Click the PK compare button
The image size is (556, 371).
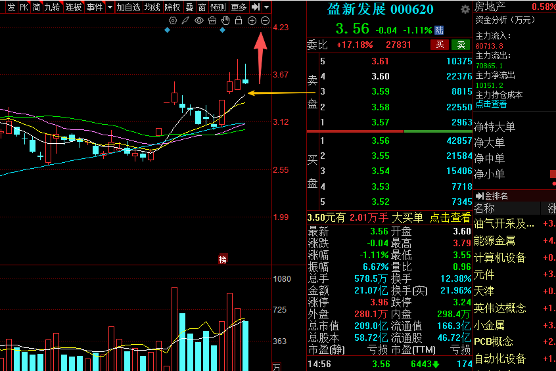pos(24,7)
